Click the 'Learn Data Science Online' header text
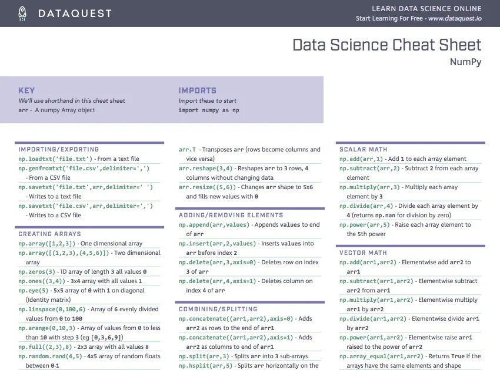 click(x=426, y=8)
